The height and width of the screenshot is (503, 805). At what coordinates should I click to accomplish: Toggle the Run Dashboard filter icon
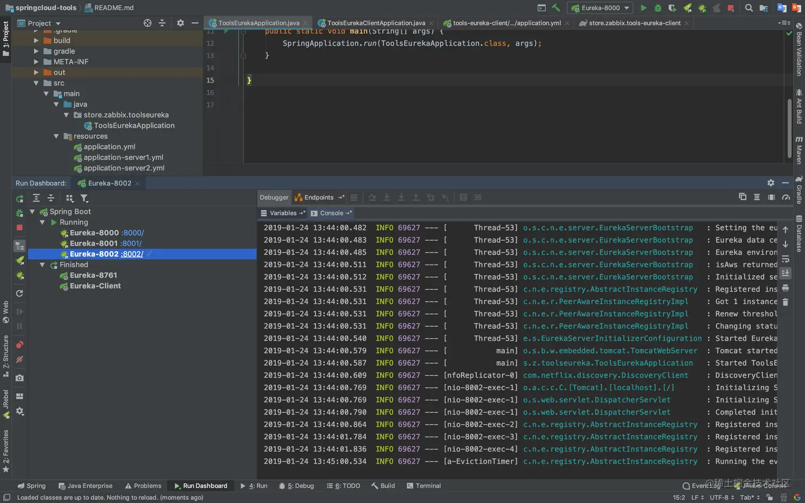[84, 198]
